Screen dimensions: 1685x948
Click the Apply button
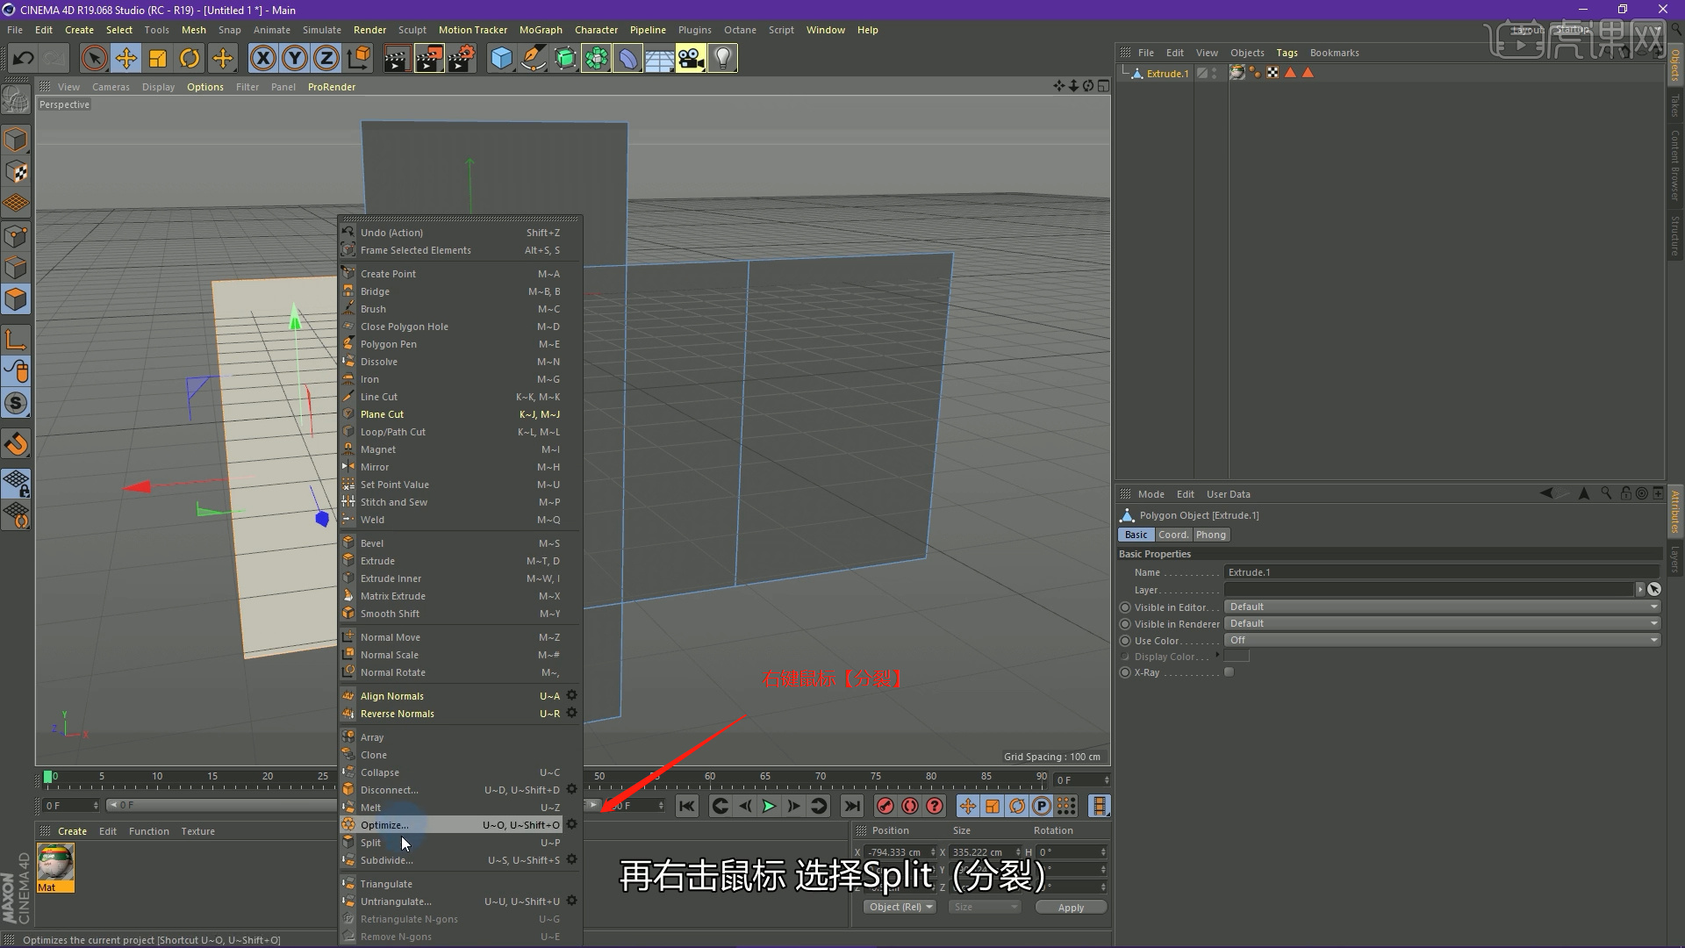click(1071, 907)
